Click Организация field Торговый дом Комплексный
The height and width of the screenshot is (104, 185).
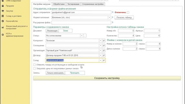pos(72,51)
